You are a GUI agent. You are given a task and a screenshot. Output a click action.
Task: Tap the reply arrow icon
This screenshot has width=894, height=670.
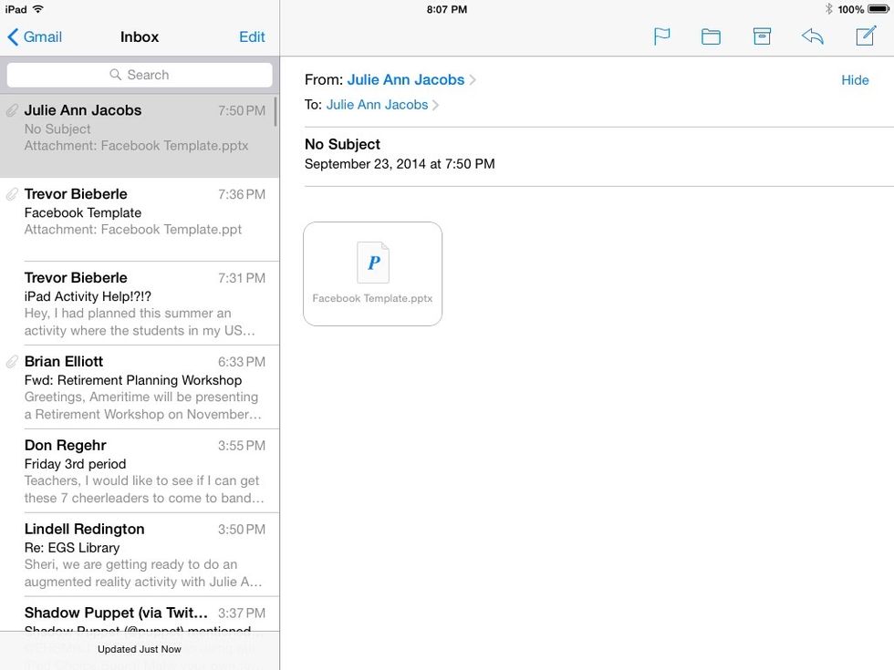coord(812,36)
